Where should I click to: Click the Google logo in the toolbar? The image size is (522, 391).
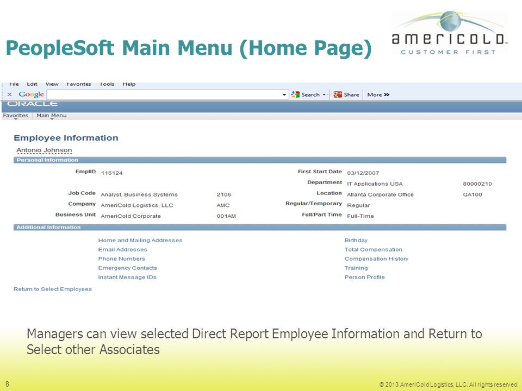[x=32, y=94]
